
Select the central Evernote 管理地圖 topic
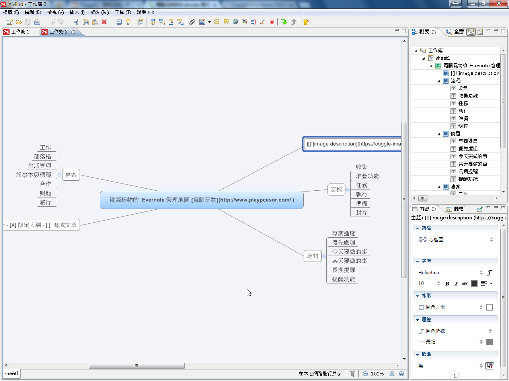pos(202,200)
